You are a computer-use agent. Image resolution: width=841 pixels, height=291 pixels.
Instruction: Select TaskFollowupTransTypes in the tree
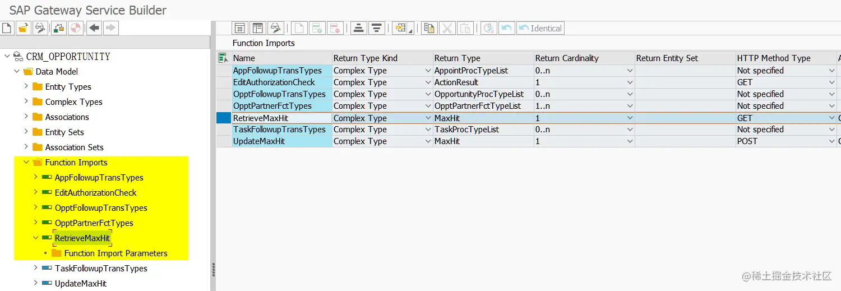coord(101,269)
